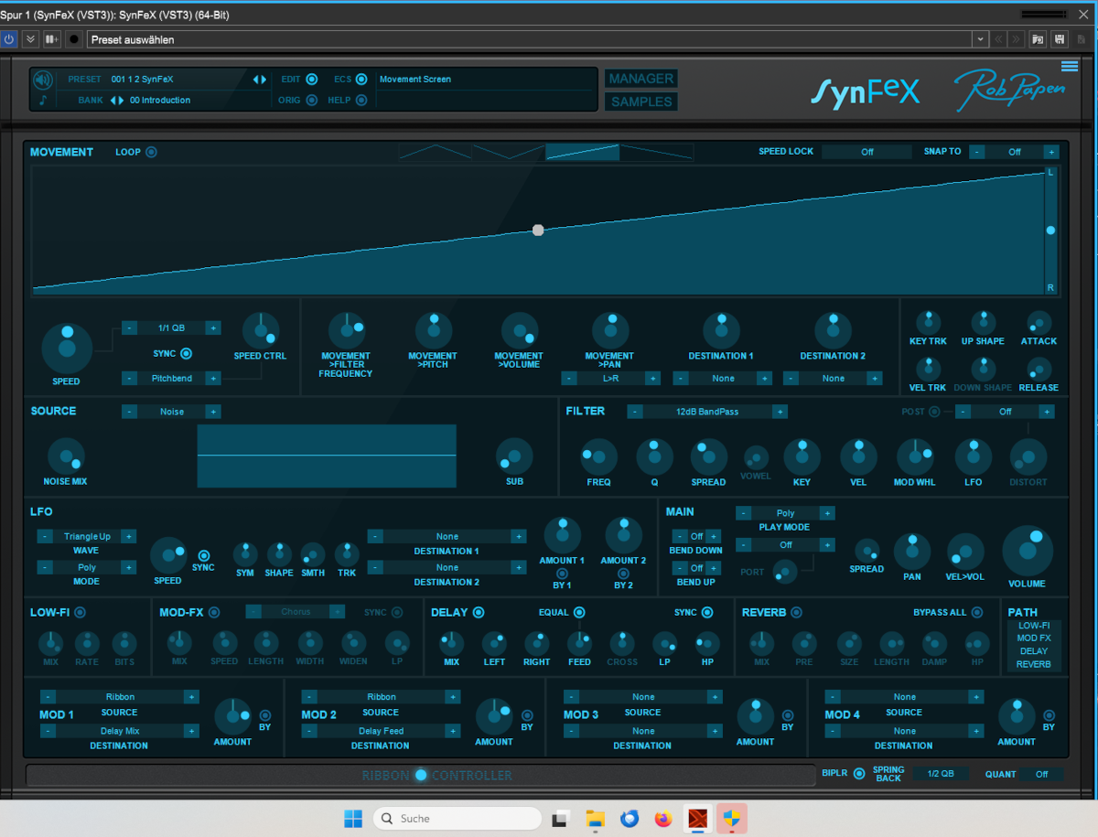Screen dimensions: 1098x837
Task: Click the disk save preset icon in host toolbar
Action: 1060,39
